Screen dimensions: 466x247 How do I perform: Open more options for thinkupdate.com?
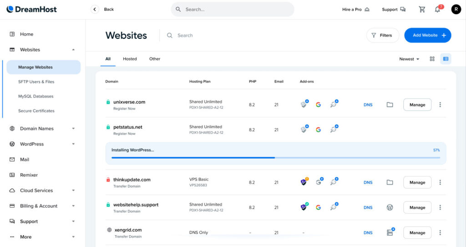[x=440, y=182]
